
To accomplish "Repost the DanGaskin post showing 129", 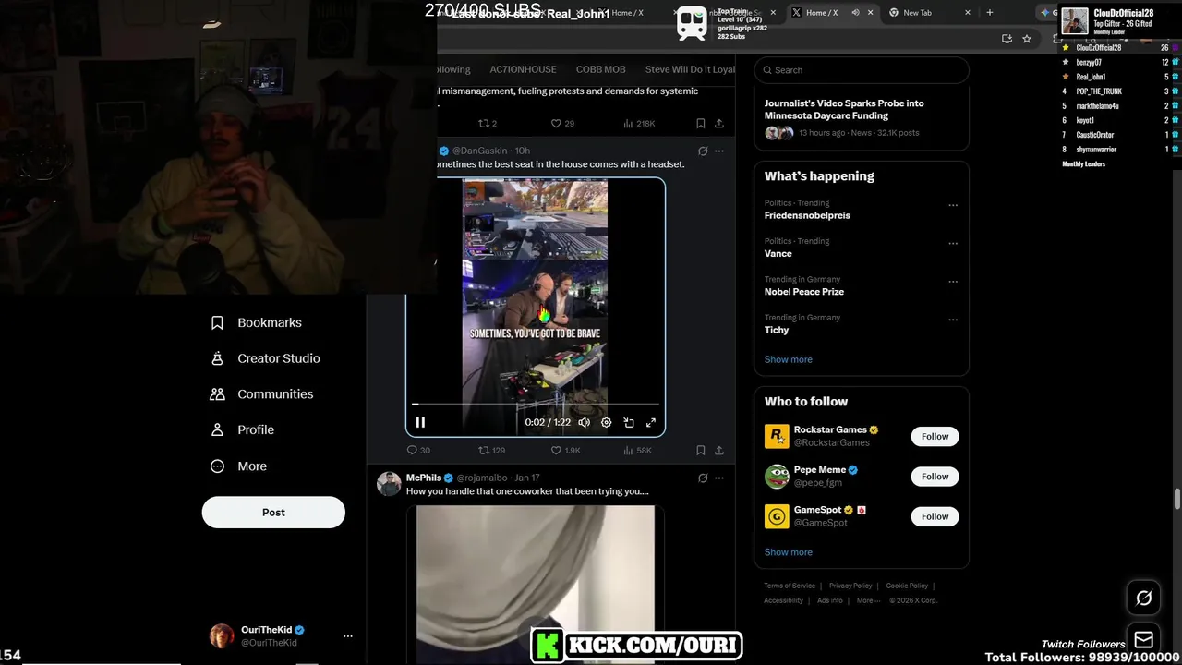I will [491, 450].
